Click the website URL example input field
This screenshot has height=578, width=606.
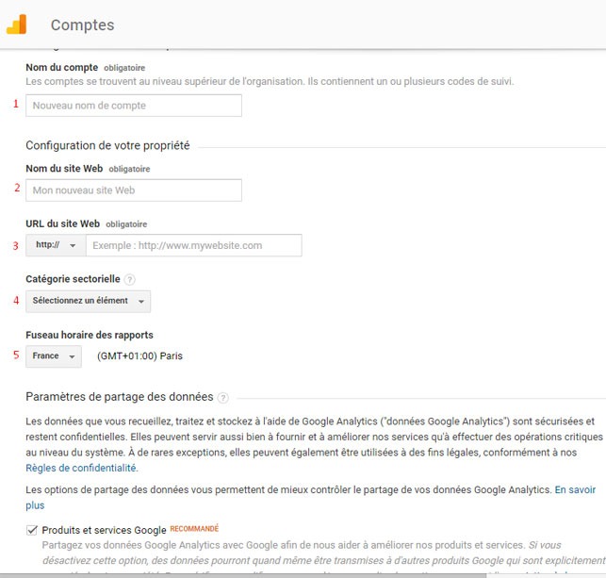[193, 245]
